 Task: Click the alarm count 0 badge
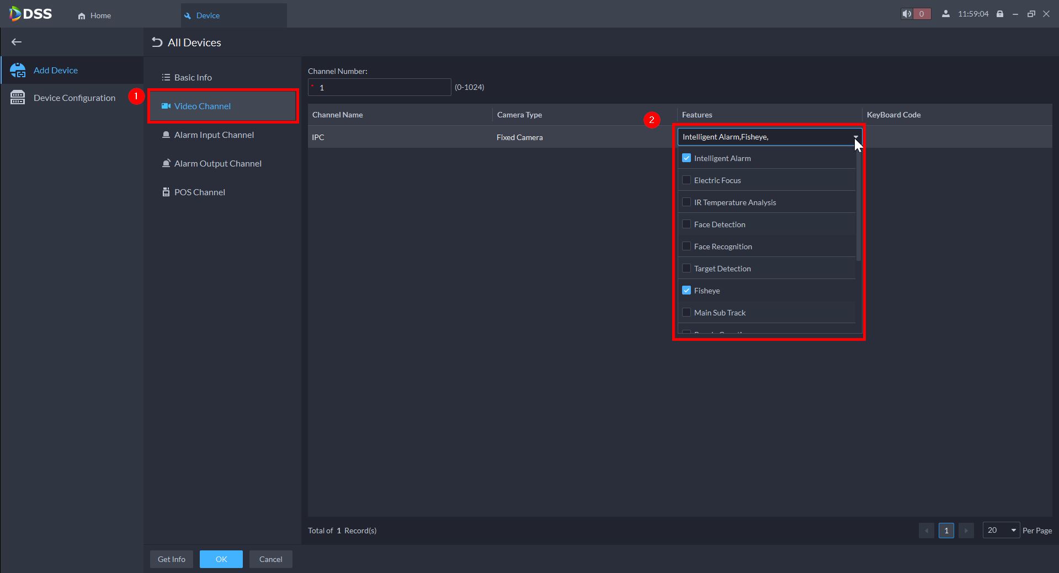click(x=922, y=14)
